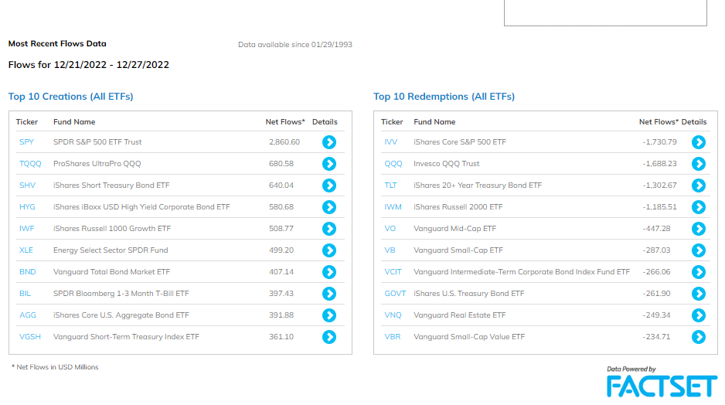This screenshot has height=405, width=725.
Task: Select the 2,860.60 net flow value
Action: (x=284, y=142)
